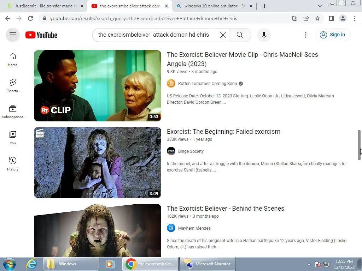Click the address bar URL
The image size is (362, 271).
[x=144, y=18]
